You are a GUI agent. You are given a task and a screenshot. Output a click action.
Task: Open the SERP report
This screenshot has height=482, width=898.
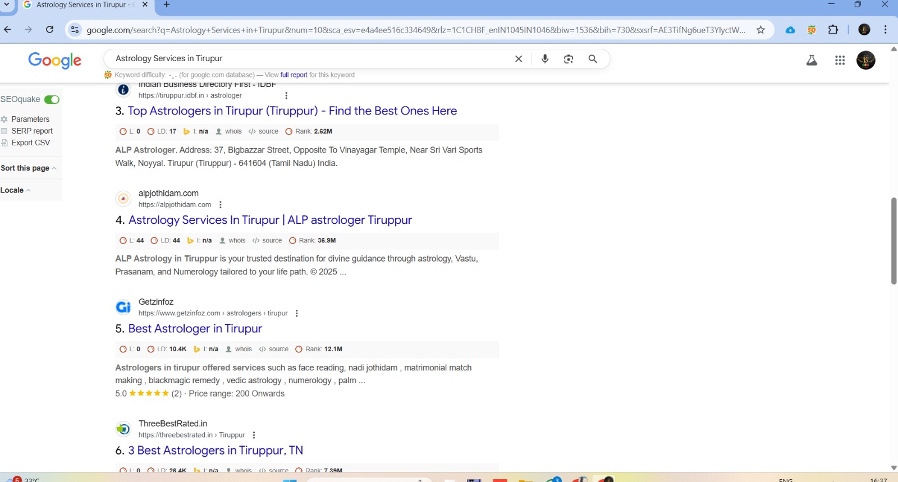32,131
